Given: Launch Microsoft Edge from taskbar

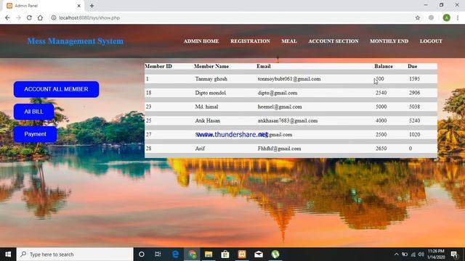Looking at the screenshot, I should pyautogui.click(x=175, y=254).
